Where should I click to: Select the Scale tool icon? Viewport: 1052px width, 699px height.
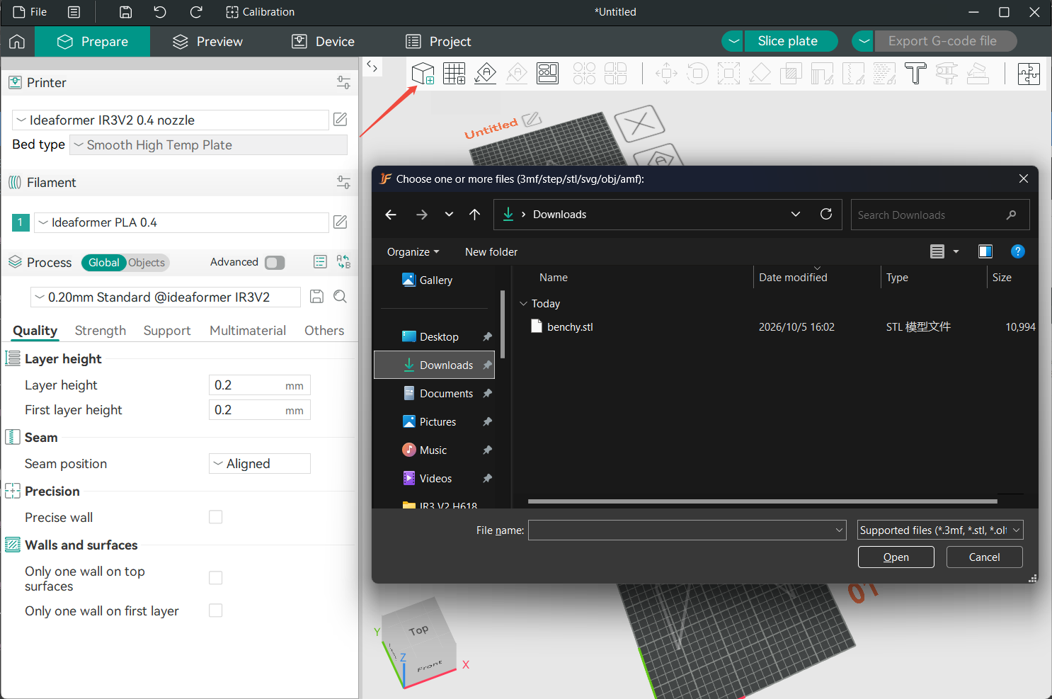tap(728, 73)
